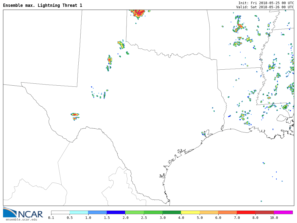The width and height of the screenshot is (297, 223).
Task: Pick the light orange 5.0–6.0 swatch
Action: coord(209,212)
